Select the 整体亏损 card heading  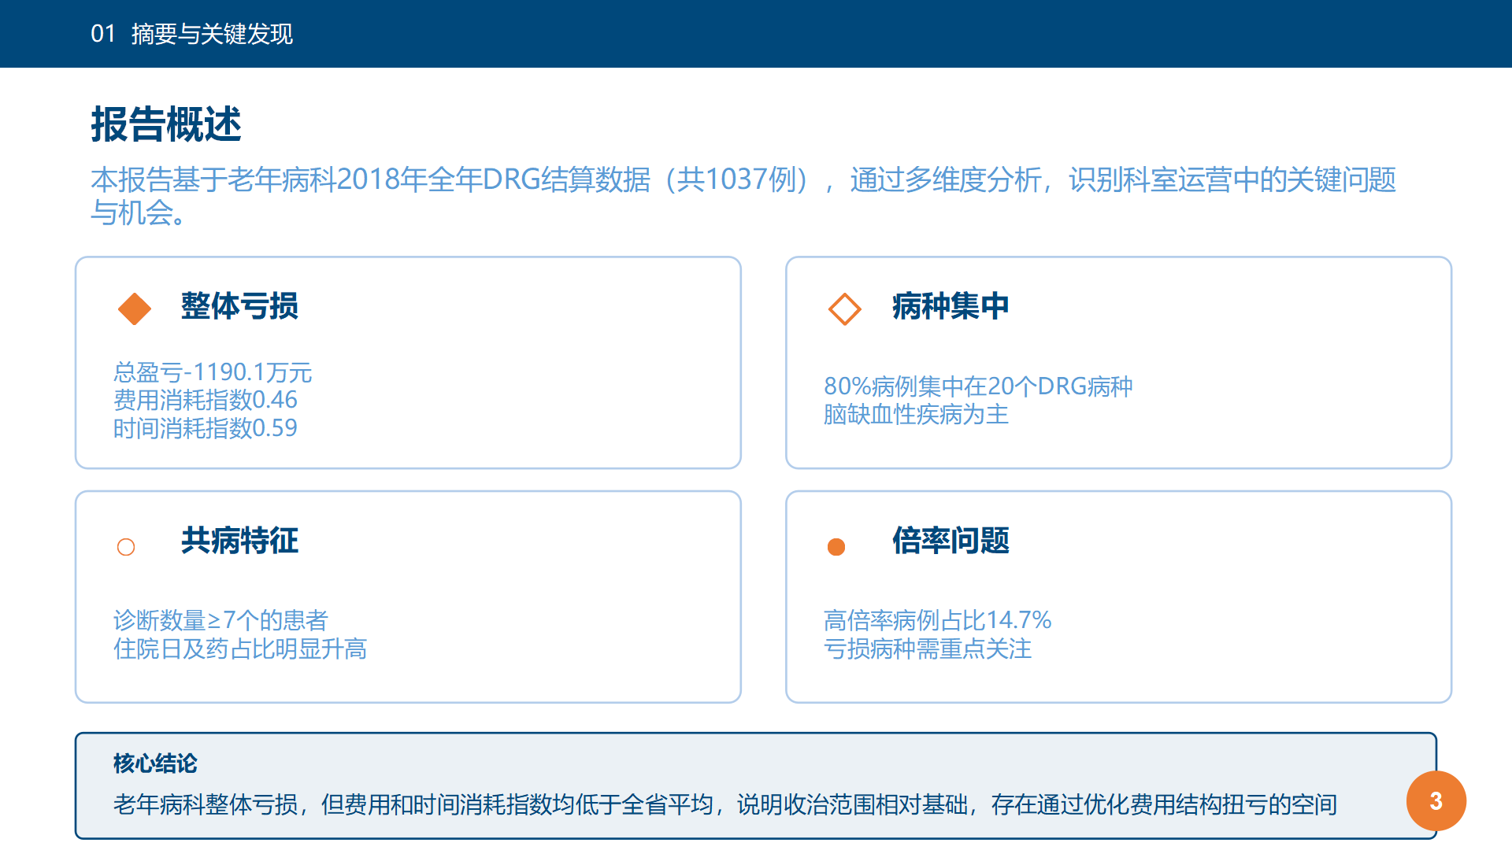[239, 306]
